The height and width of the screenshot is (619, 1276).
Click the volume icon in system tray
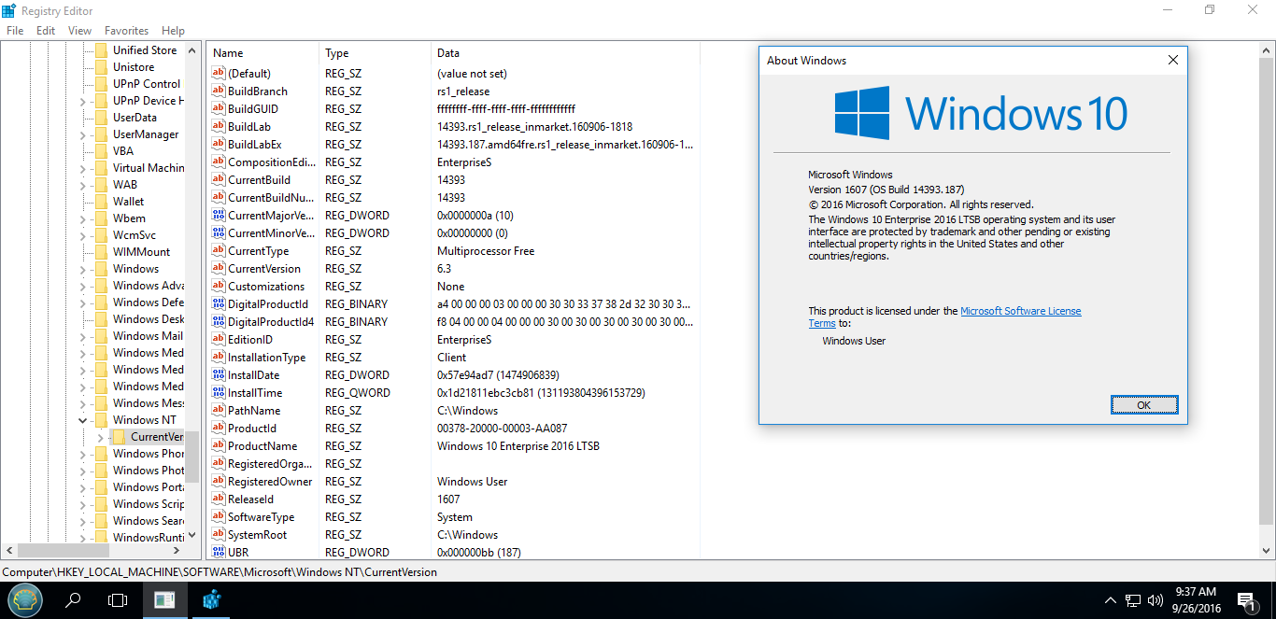(x=1156, y=600)
